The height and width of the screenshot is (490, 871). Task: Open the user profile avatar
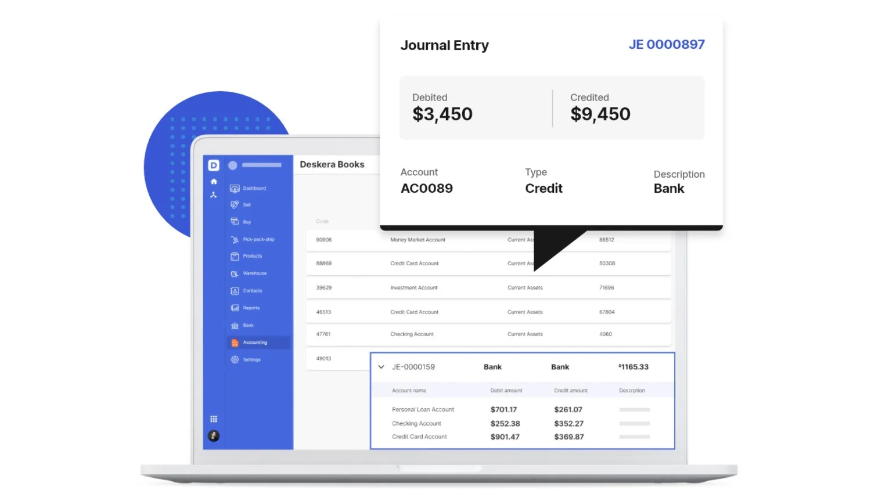214,436
